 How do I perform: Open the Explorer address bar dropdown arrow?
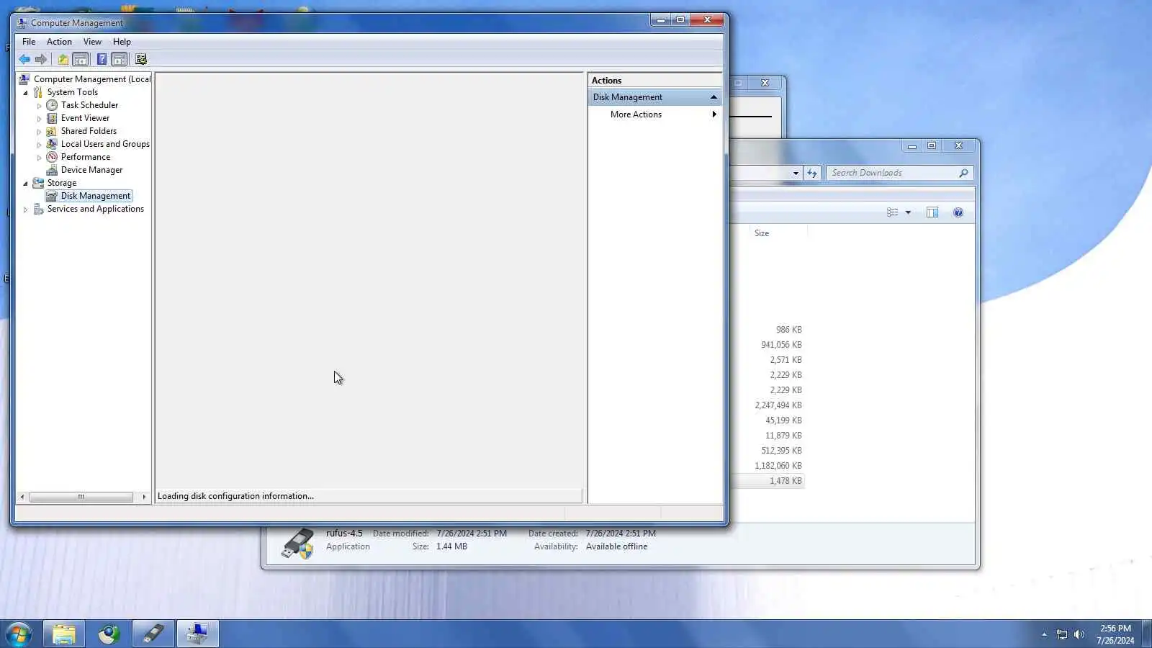click(796, 173)
